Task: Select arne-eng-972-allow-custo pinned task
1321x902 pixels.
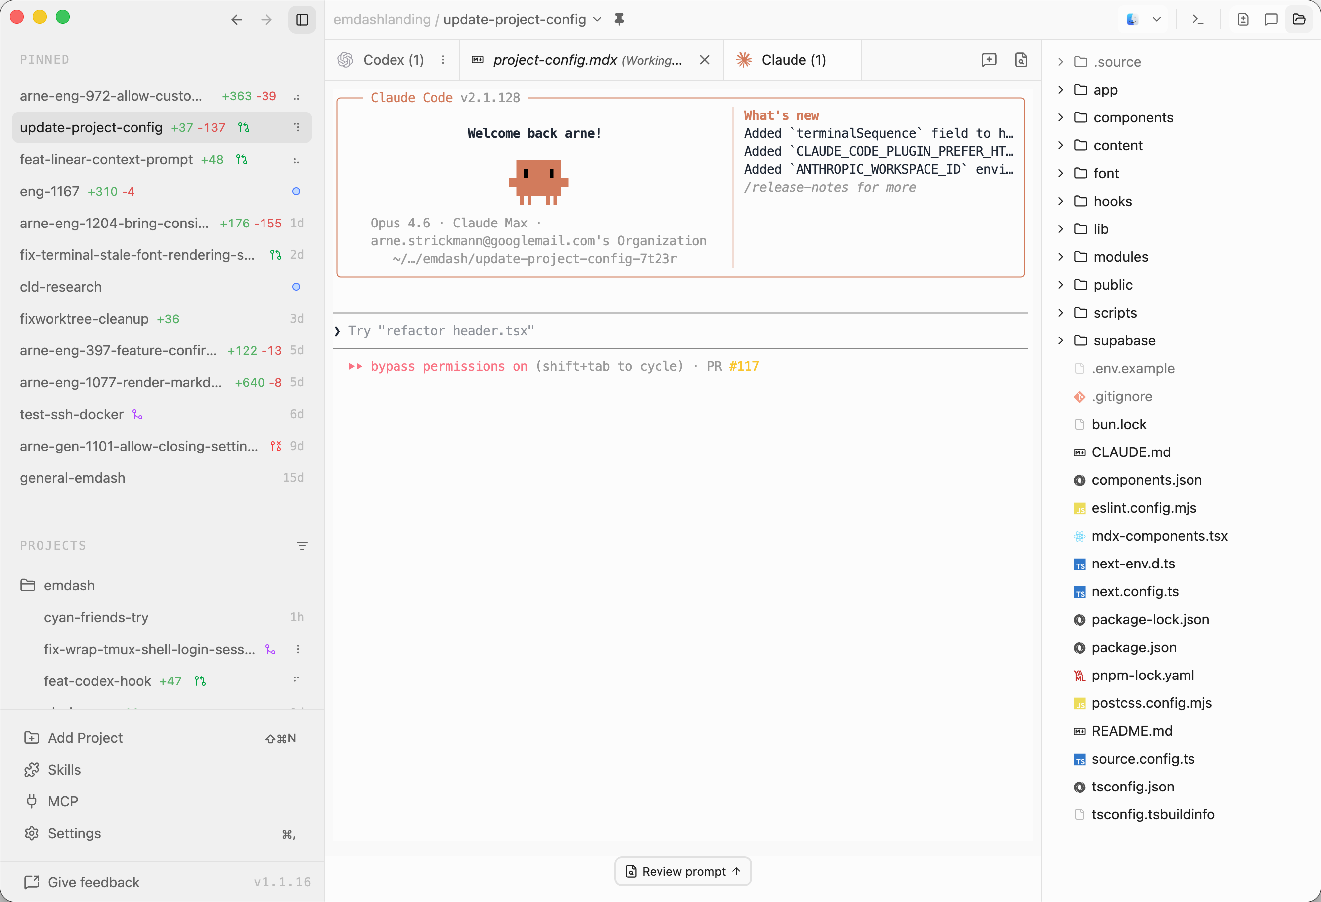Action: [x=162, y=96]
